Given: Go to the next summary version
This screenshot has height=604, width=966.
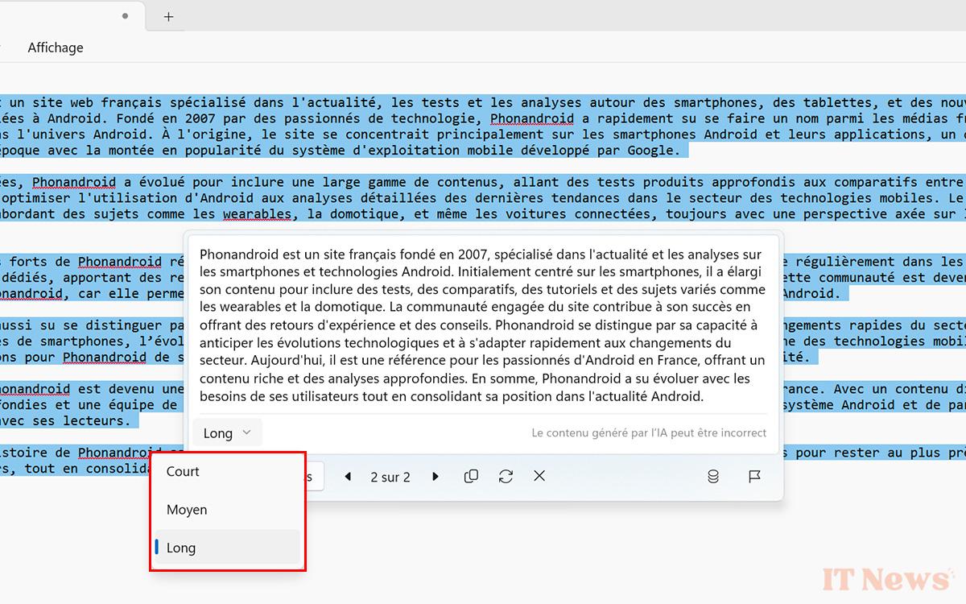Looking at the screenshot, I should point(436,477).
